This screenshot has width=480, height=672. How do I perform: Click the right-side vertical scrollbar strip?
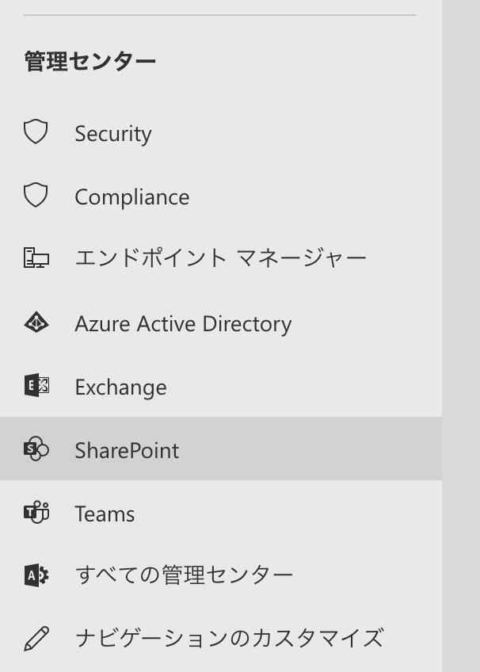[x=461, y=336]
